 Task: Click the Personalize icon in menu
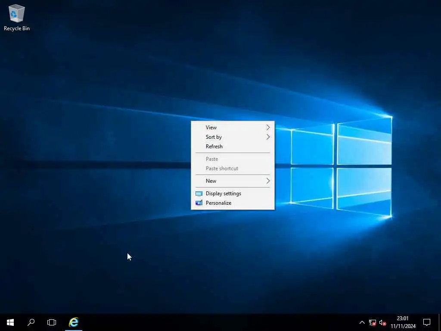pos(199,203)
